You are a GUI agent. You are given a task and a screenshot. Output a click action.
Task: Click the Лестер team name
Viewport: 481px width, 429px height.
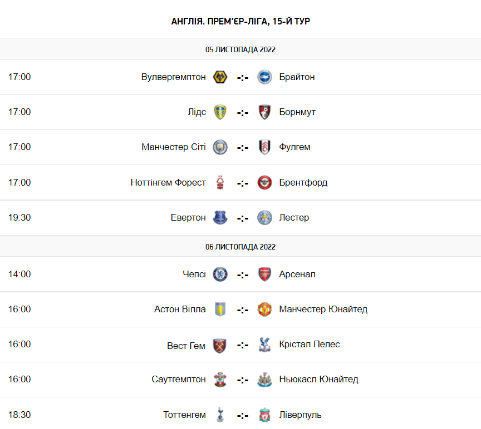pyautogui.click(x=294, y=218)
